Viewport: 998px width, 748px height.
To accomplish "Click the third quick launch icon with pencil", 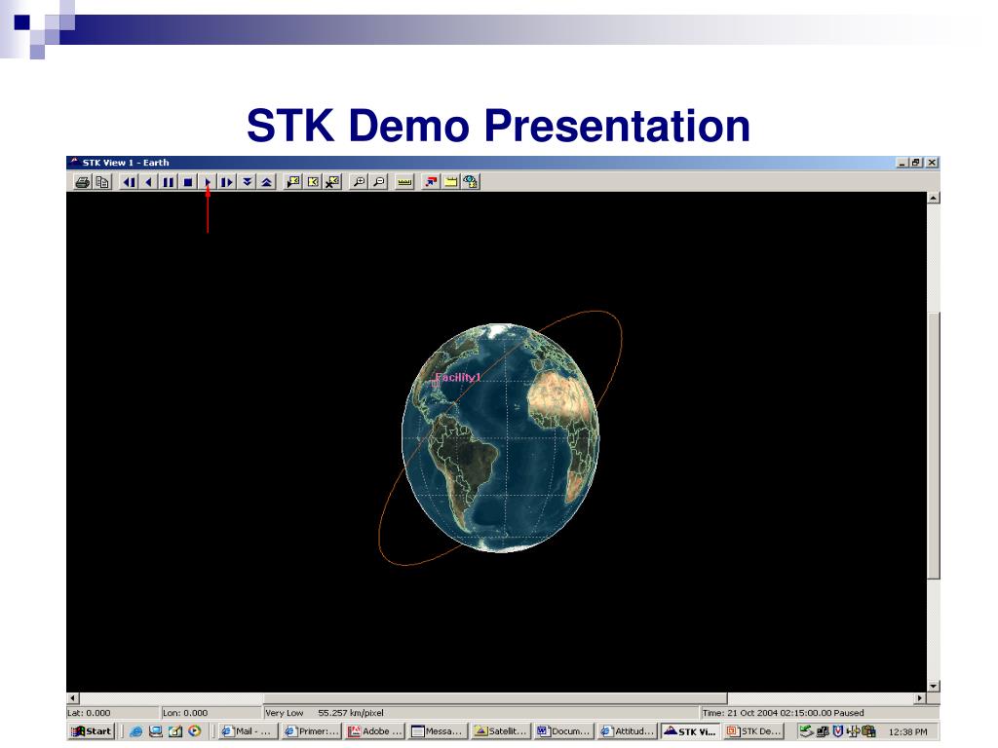I will (x=175, y=732).
